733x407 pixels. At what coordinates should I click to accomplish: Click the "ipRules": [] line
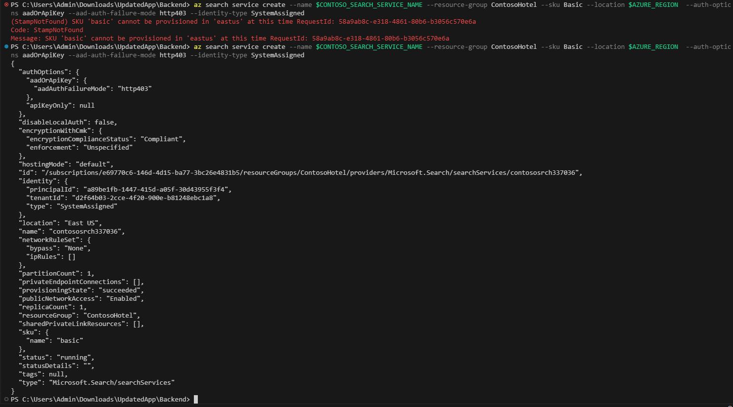click(x=51, y=257)
